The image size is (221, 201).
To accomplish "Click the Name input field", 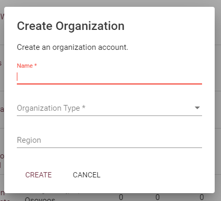I will (x=109, y=77).
